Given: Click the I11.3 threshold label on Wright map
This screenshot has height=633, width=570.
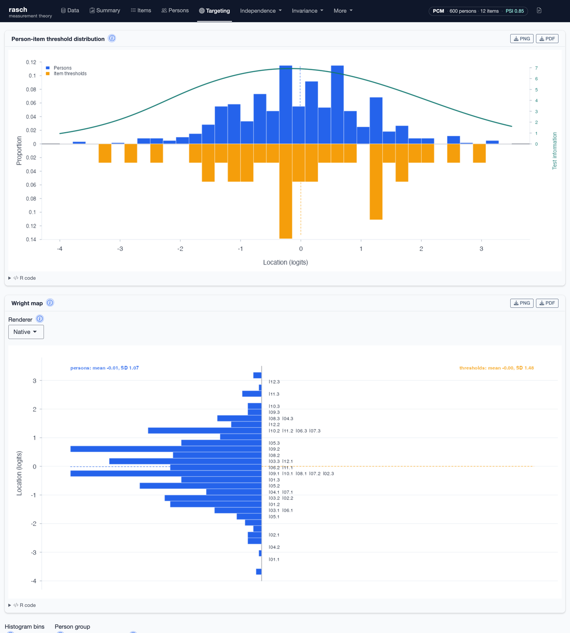Looking at the screenshot, I should click(x=274, y=394).
